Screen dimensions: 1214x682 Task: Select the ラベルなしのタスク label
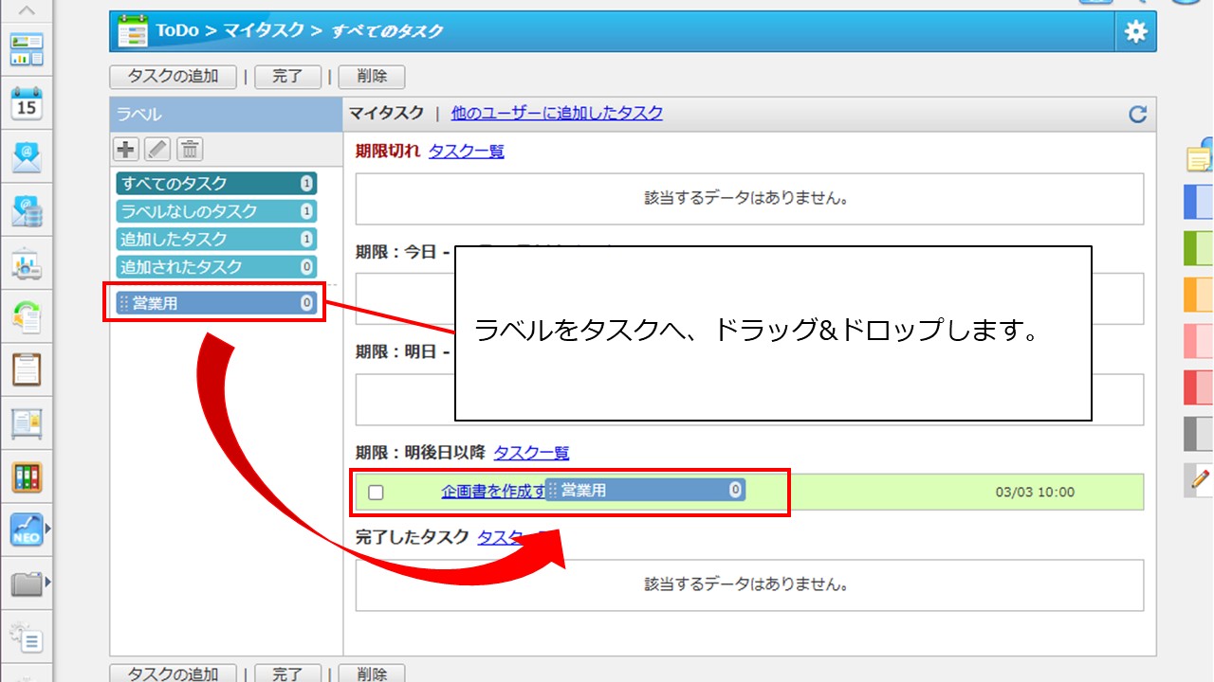click(216, 211)
